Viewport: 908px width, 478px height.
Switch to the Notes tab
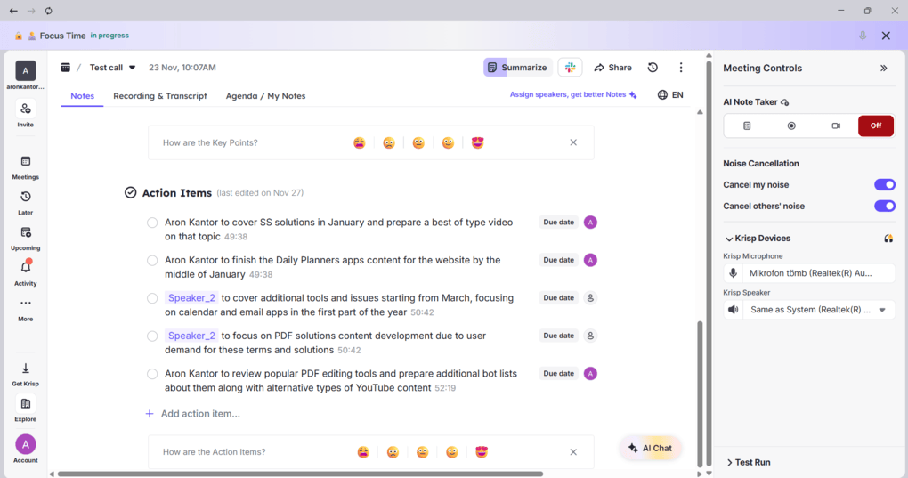coord(82,96)
